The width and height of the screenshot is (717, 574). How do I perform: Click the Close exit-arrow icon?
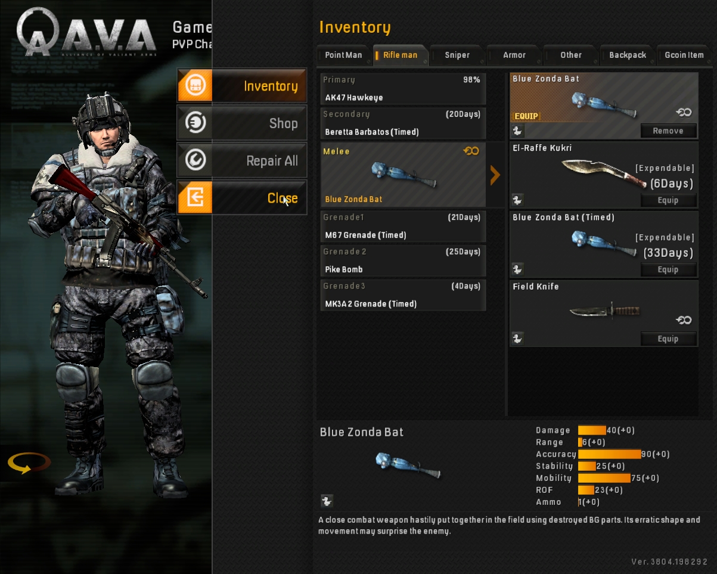(x=195, y=198)
